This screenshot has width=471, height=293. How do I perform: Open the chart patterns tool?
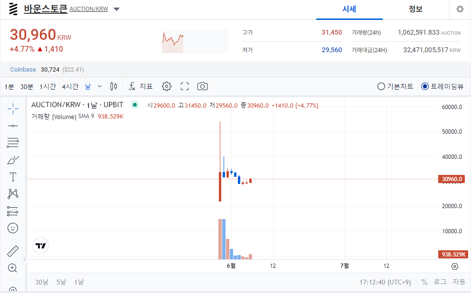[13, 194]
